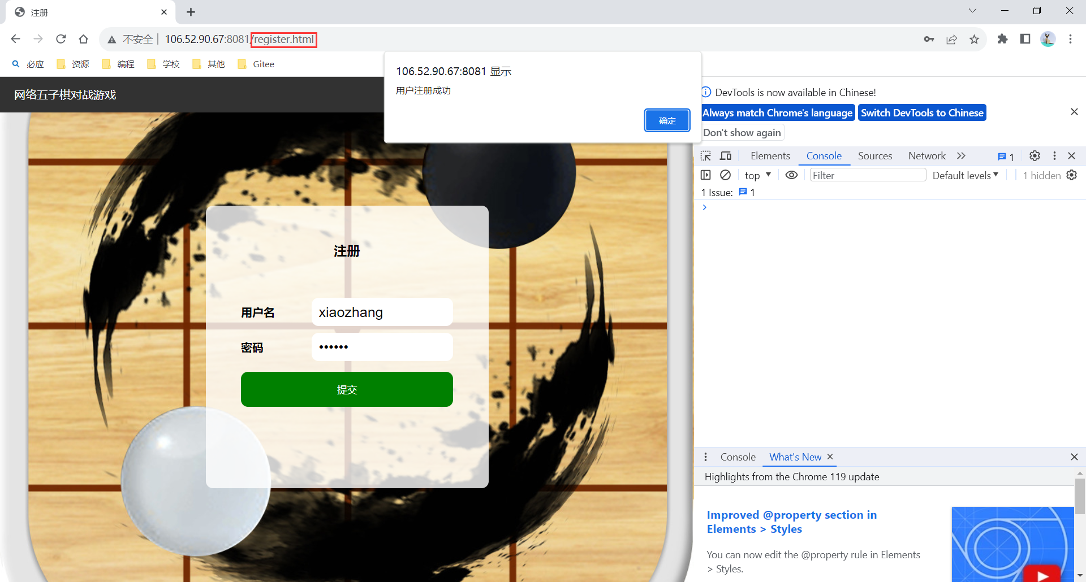Click the 1 hidden messages label

(1041, 175)
